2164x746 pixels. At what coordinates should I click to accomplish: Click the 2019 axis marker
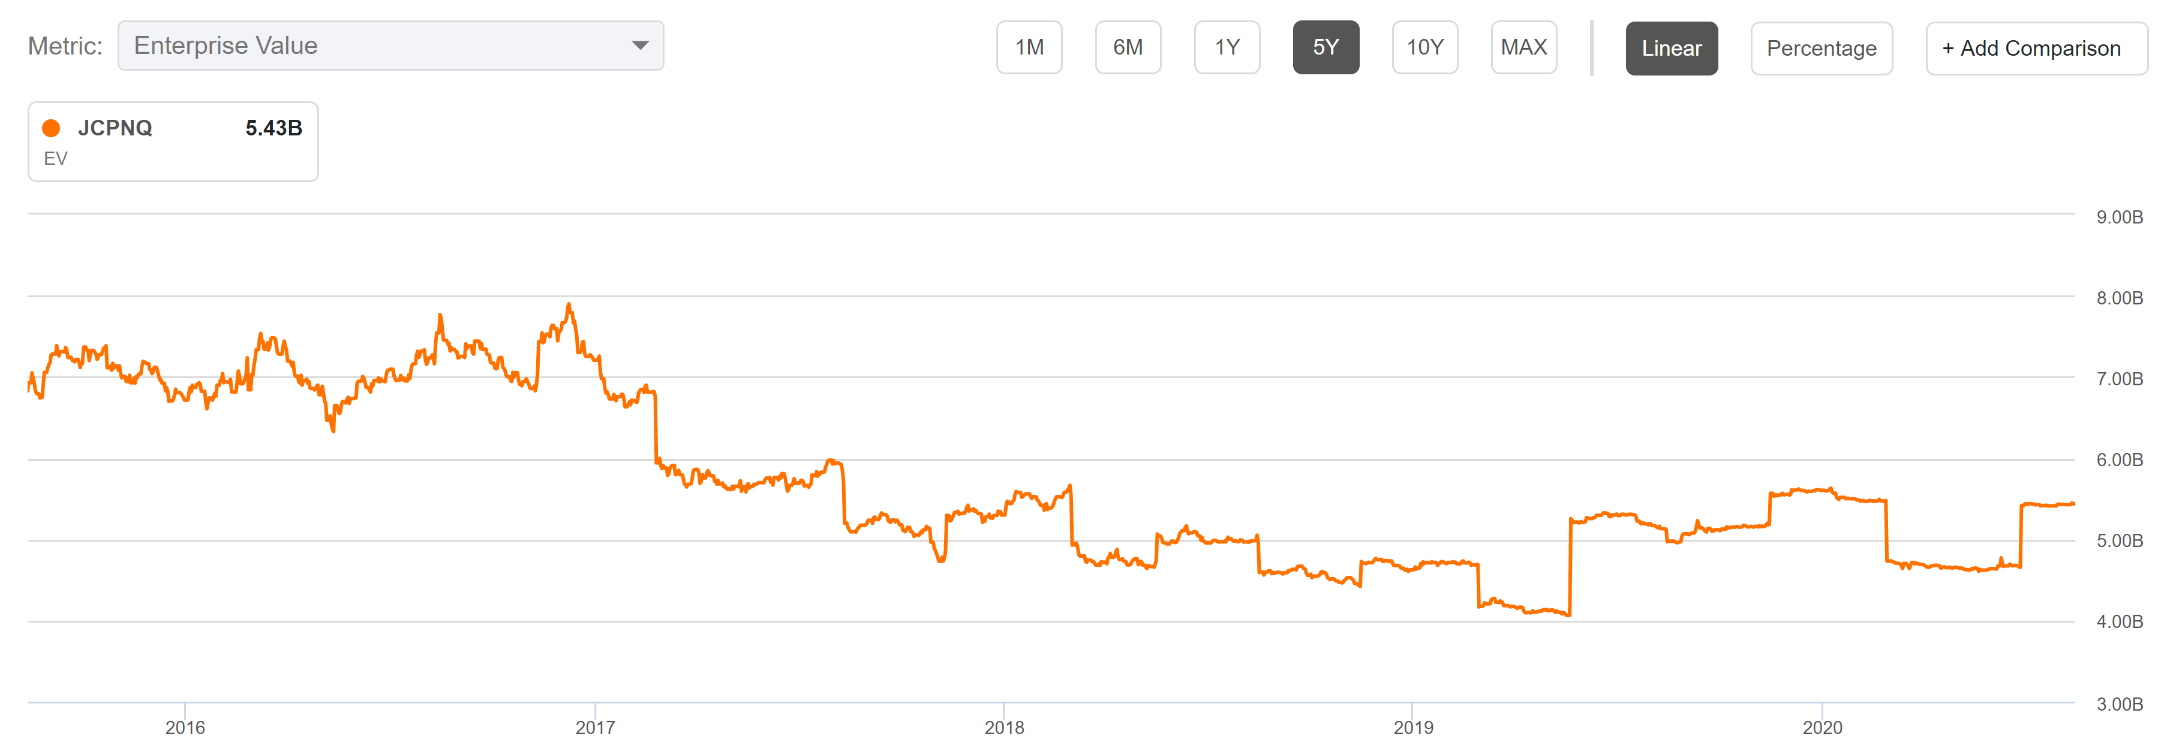[1413, 727]
